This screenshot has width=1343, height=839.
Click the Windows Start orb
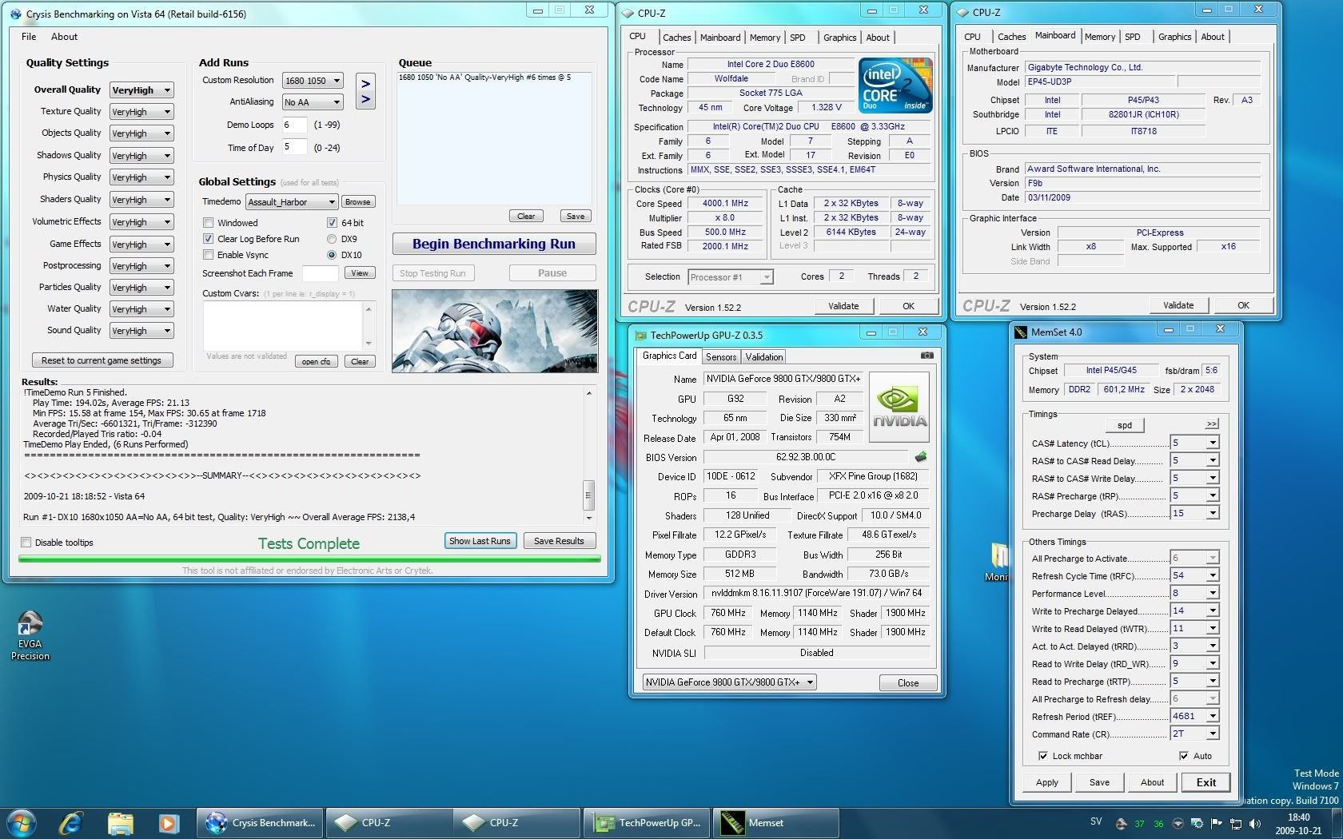coord(21,822)
